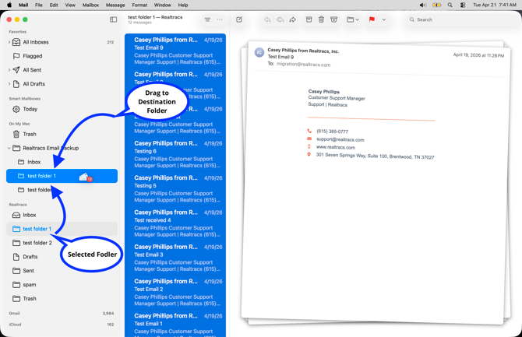522x337 pixels.
Task: Select the Gmail account section
Action: pyautogui.click(x=62, y=314)
